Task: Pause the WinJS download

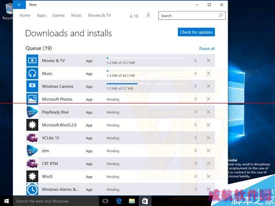Action: point(196,176)
